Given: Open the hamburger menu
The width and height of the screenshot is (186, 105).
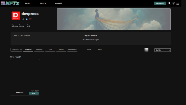Looking at the screenshot, I should 178,3.
